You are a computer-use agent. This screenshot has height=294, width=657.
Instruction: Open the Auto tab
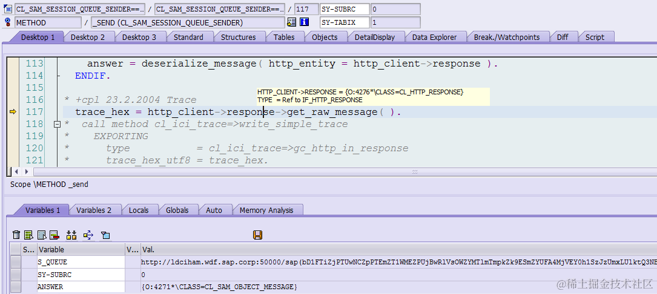coord(214,211)
